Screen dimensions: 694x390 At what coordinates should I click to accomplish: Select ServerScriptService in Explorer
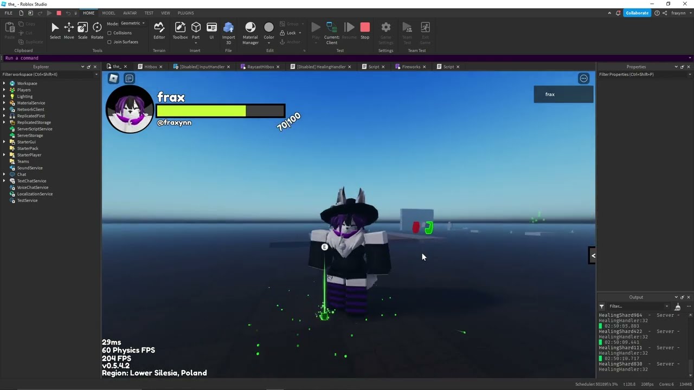pyautogui.click(x=35, y=129)
